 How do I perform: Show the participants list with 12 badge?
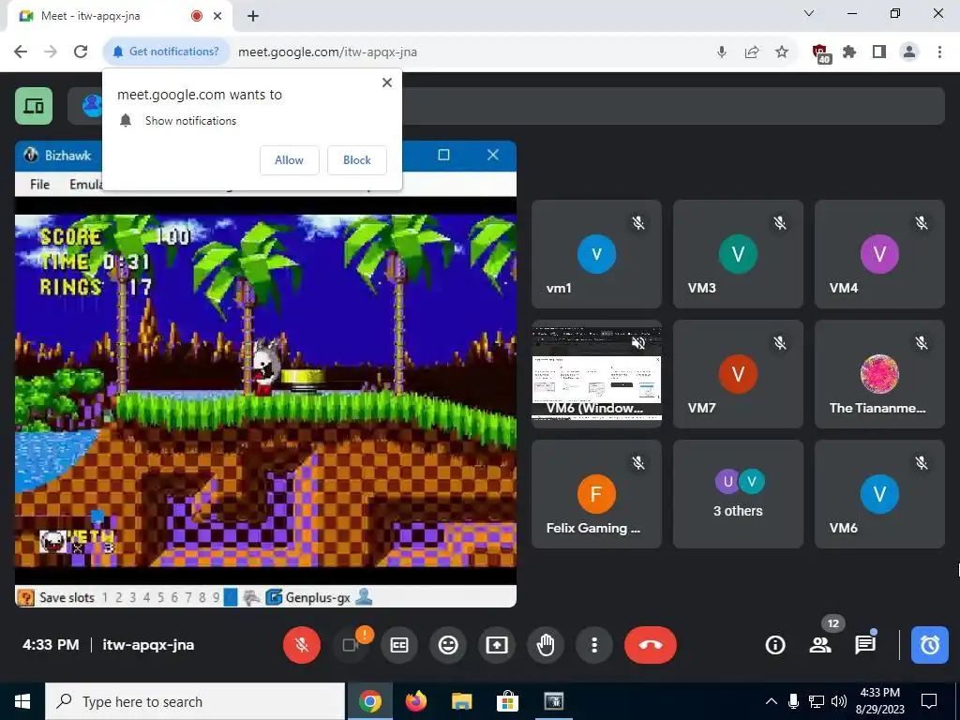pyautogui.click(x=820, y=645)
